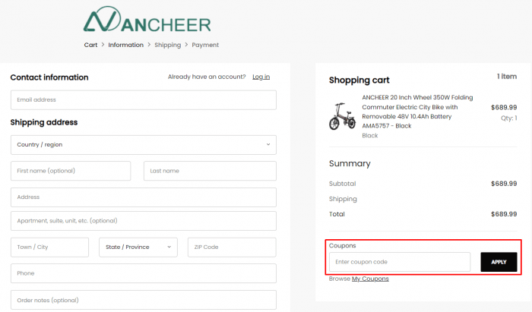The image size is (532, 312).
Task: Select the Shipping breadcrumb step
Action: (168, 45)
